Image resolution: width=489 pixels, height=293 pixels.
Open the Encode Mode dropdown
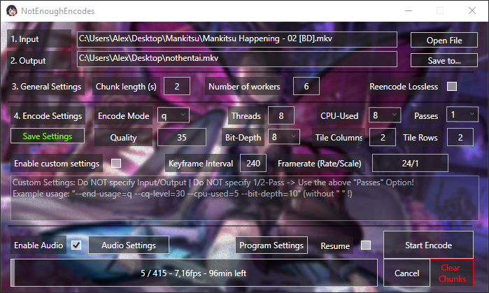(x=173, y=115)
